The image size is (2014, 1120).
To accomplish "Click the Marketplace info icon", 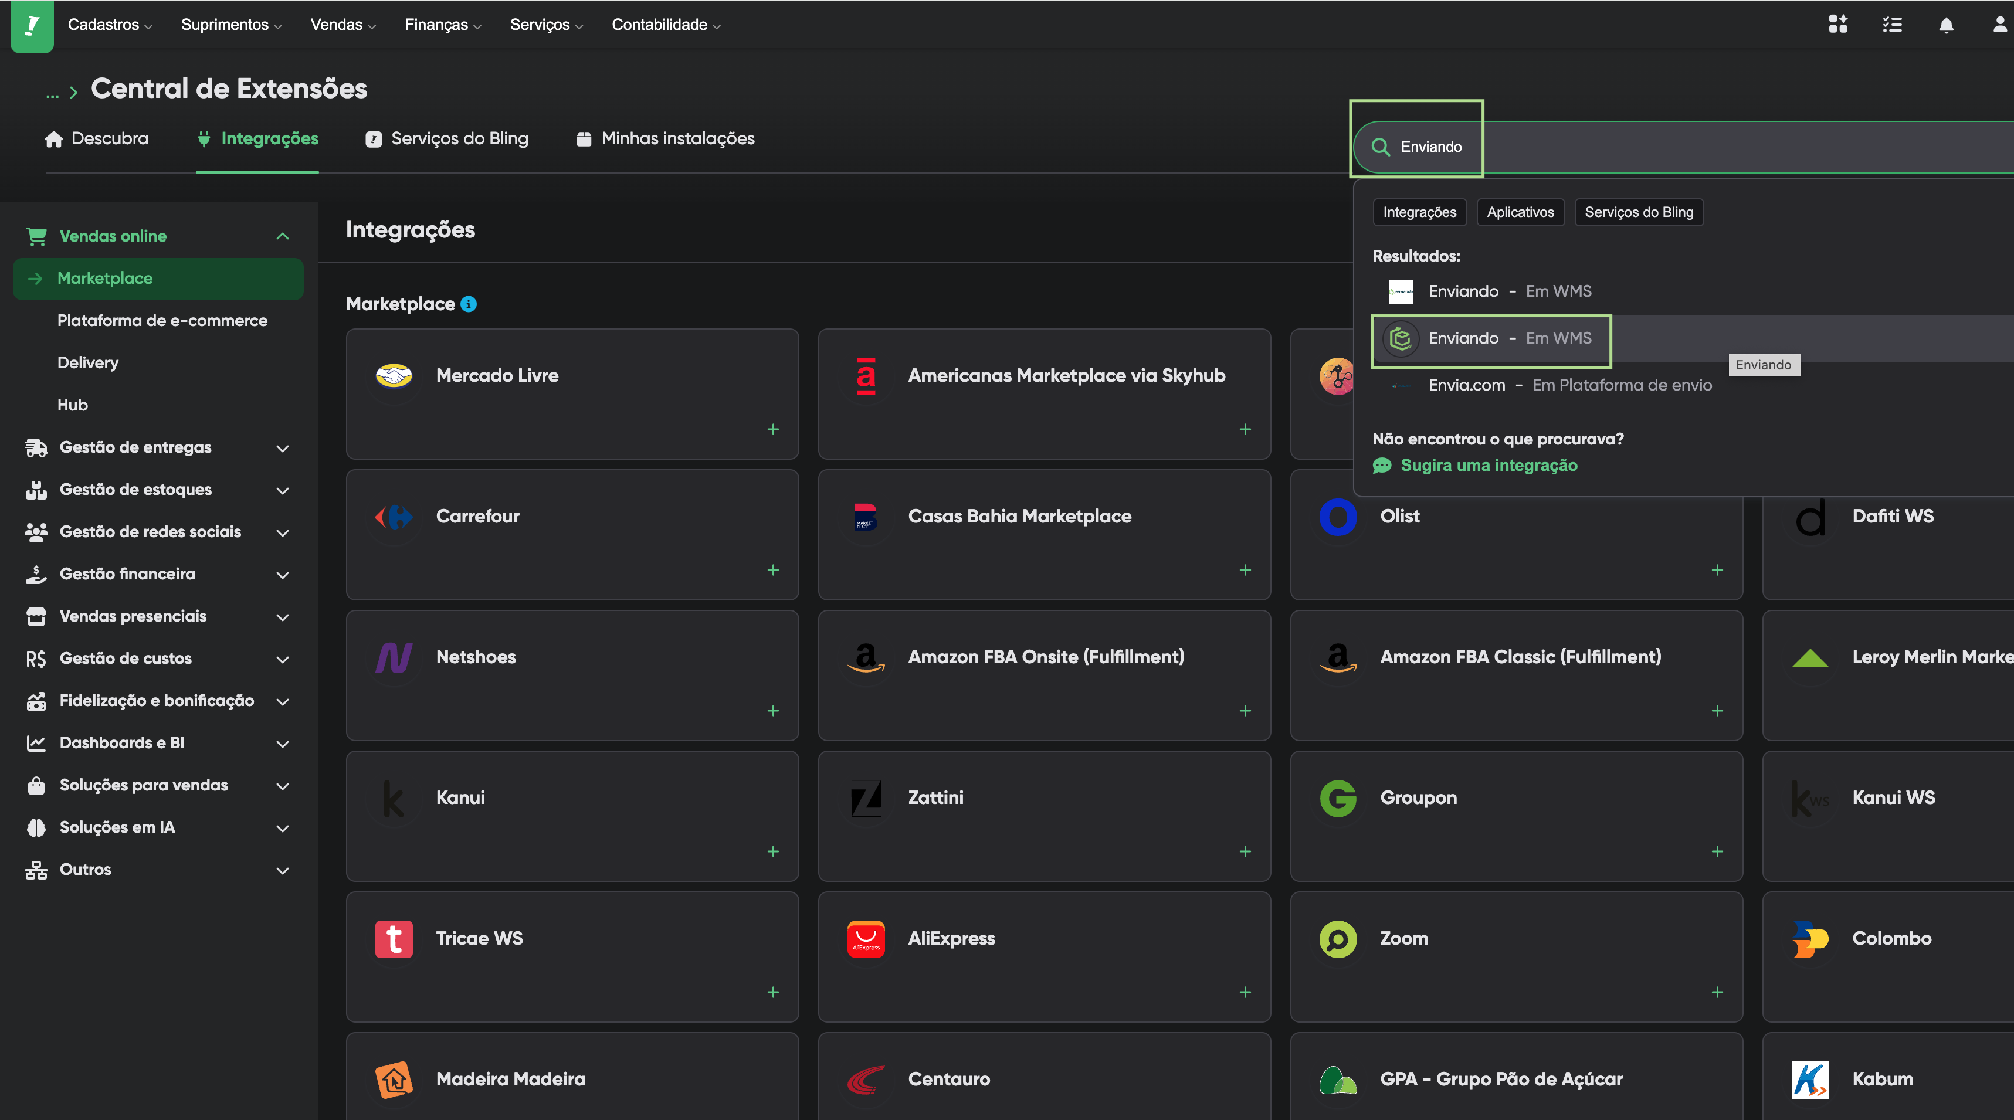I will (x=469, y=304).
